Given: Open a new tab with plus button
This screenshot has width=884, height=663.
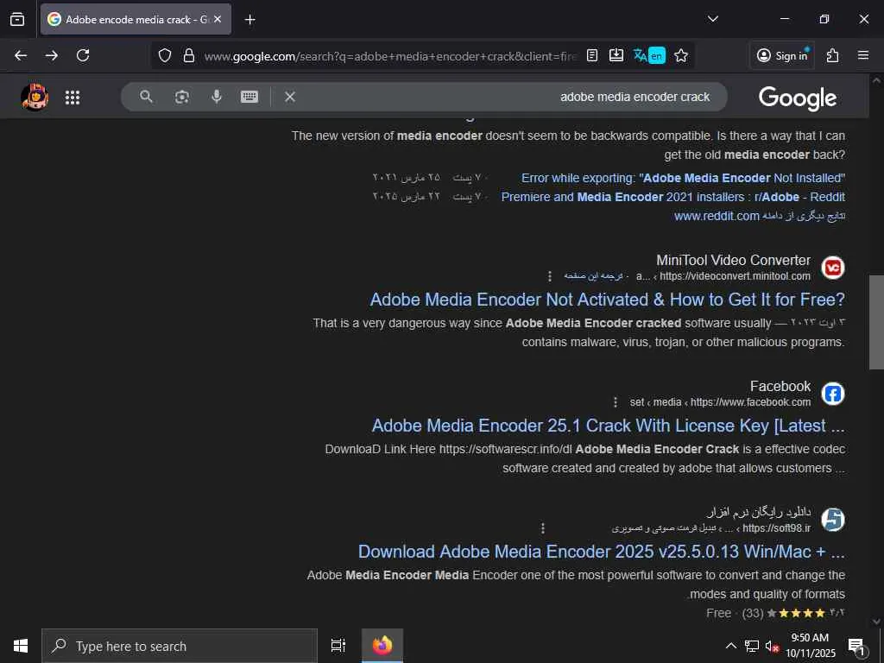Looking at the screenshot, I should click(249, 20).
